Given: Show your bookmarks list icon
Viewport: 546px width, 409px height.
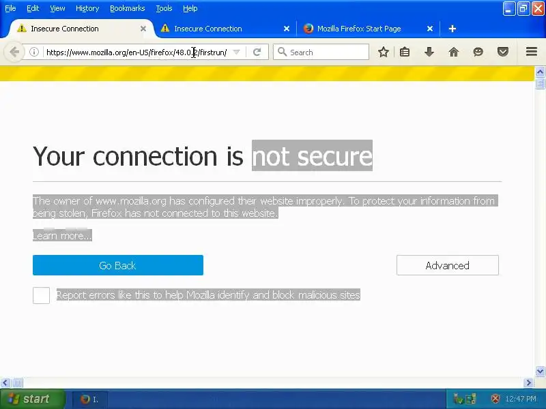Looking at the screenshot, I should coord(405,52).
